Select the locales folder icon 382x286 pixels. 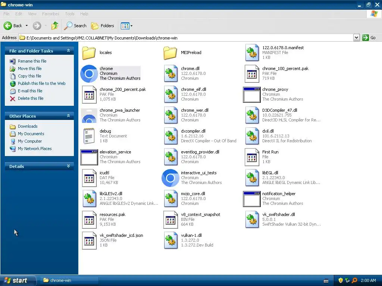pos(89,53)
